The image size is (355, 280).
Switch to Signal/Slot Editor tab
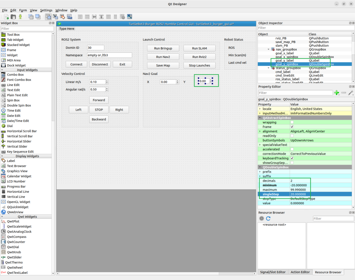[x=272, y=272]
